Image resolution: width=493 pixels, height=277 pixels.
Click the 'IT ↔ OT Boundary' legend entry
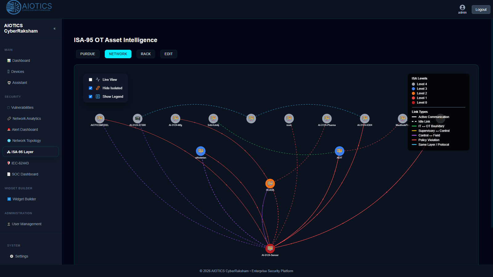428,126
